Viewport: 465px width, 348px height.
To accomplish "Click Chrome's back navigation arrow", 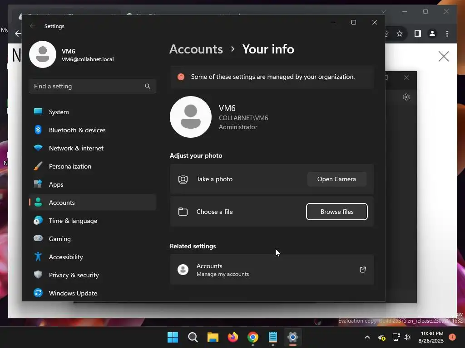I will pos(18,34).
